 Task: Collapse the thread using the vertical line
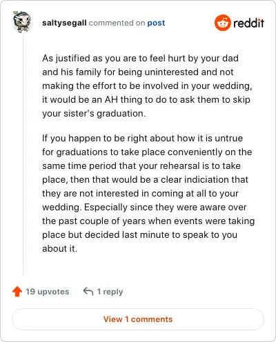[23, 154]
